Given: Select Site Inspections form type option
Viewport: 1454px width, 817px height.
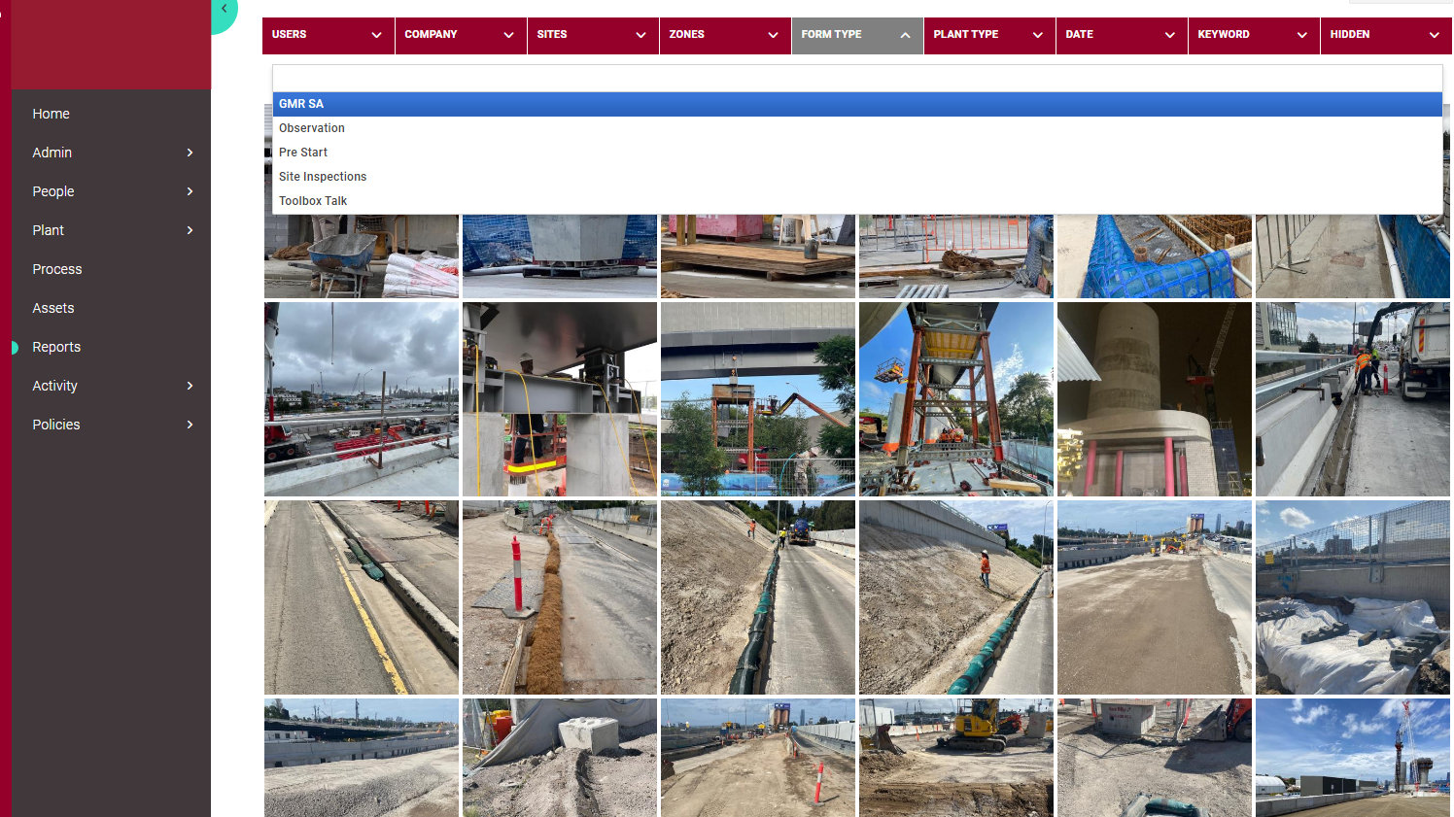Looking at the screenshot, I should pyautogui.click(x=857, y=177).
